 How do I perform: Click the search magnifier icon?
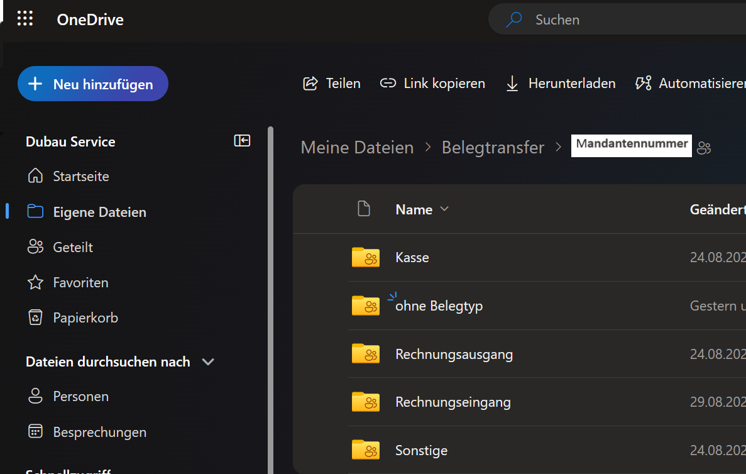click(x=514, y=19)
